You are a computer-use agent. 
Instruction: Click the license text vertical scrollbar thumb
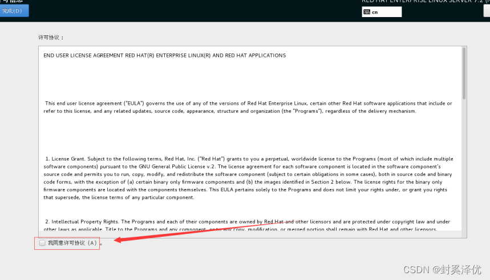[x=464, y=73]
